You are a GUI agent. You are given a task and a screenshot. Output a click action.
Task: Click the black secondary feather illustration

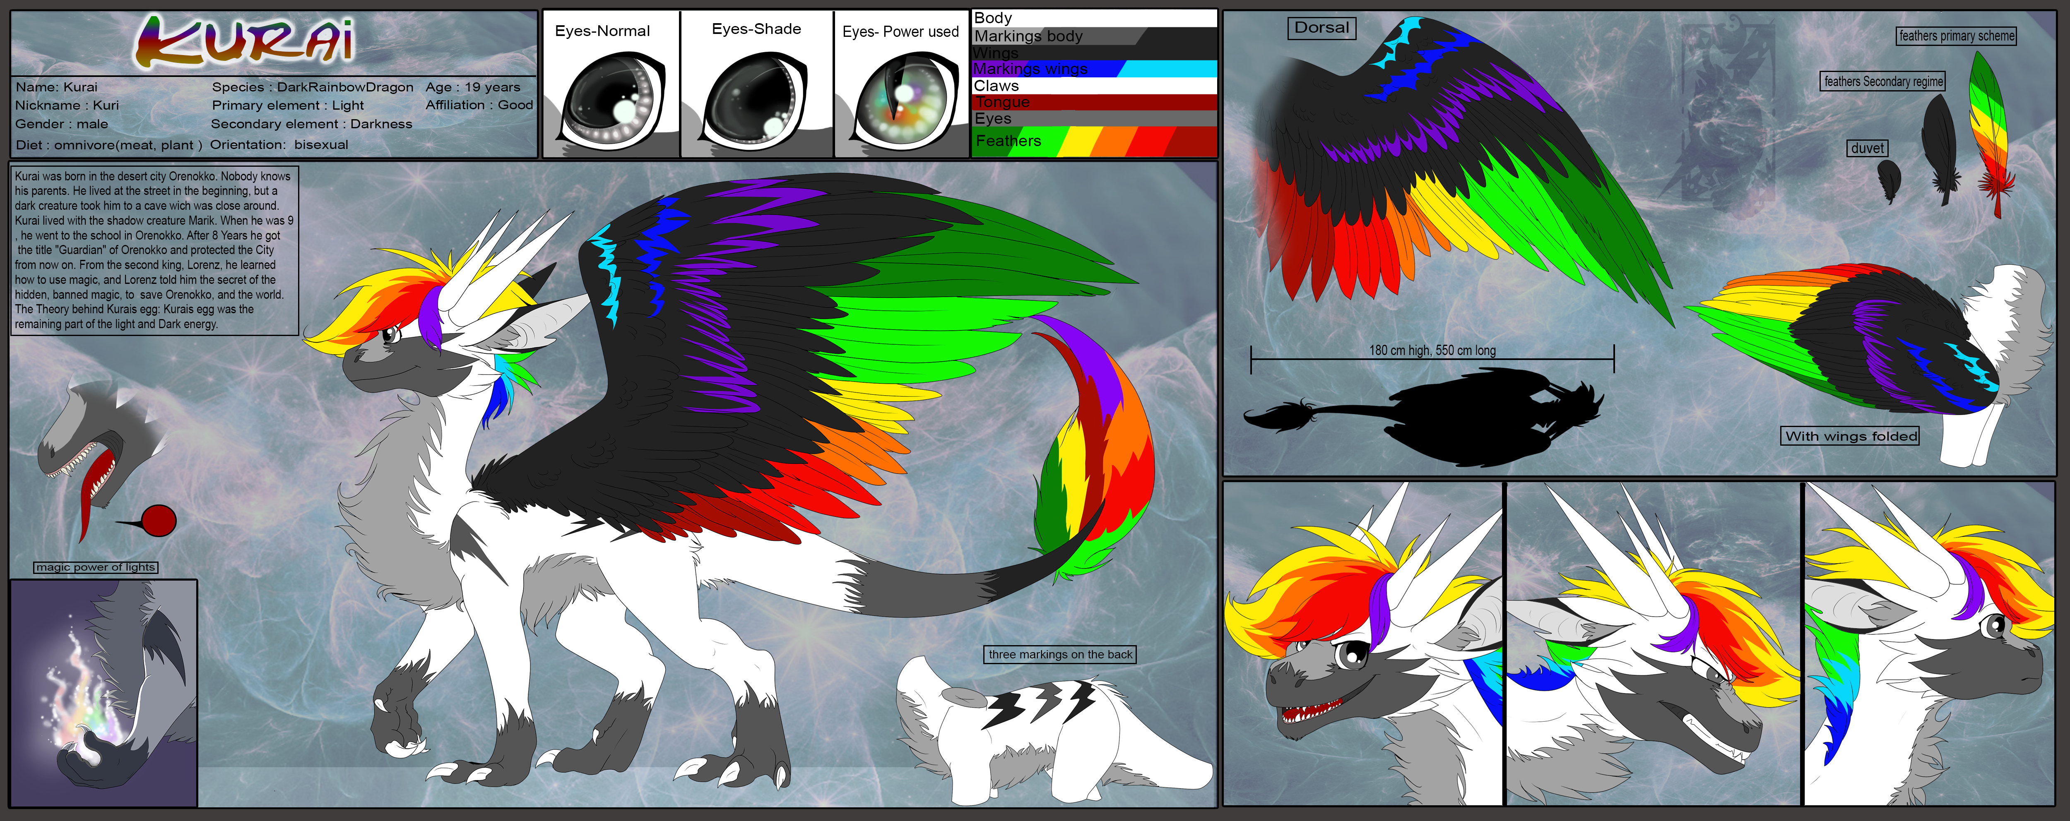[x=1941, y=150]
